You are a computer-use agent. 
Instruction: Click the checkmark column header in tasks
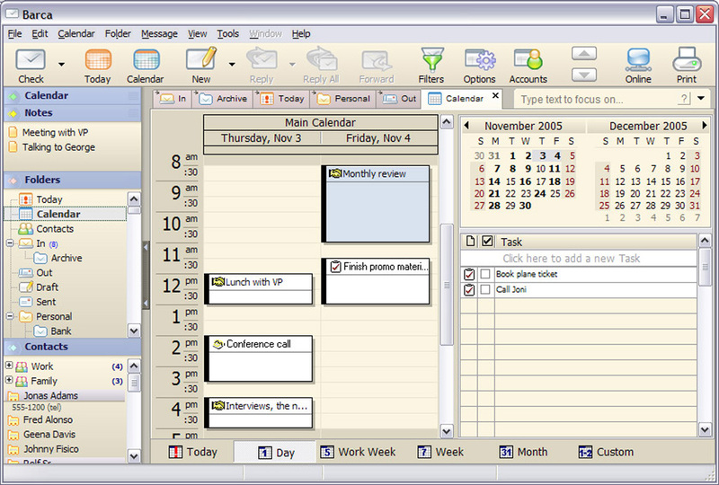pos(487,242)
